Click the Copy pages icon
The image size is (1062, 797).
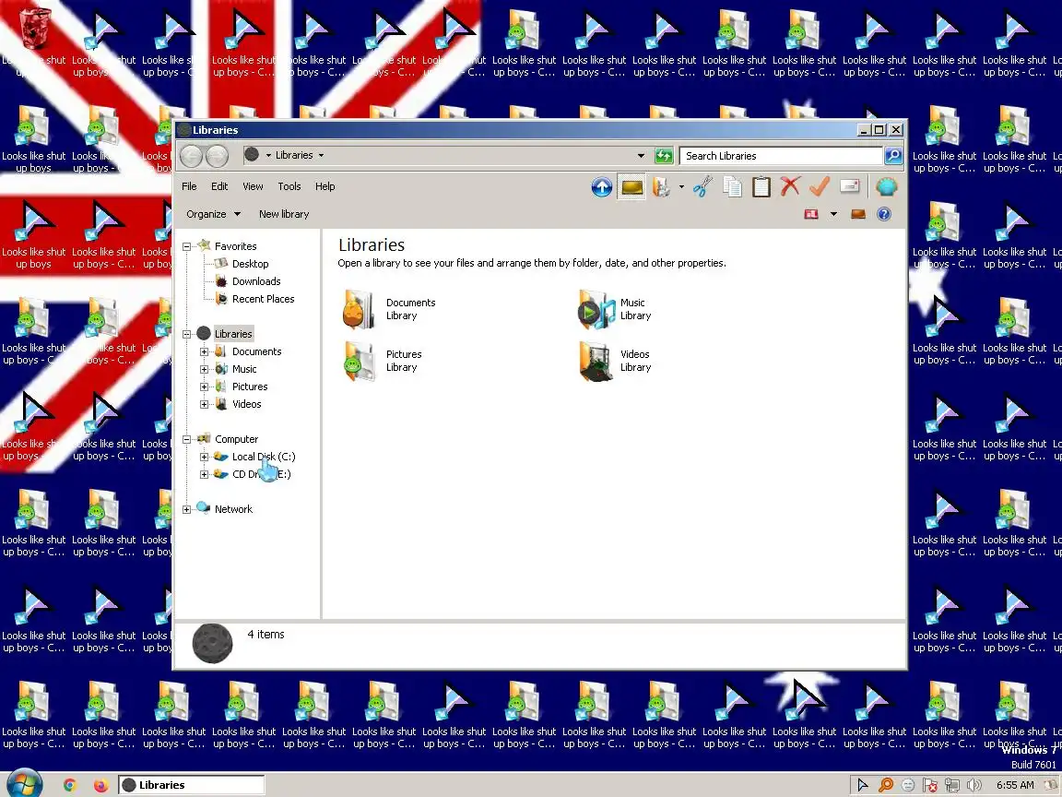click(x=732, y=187)
